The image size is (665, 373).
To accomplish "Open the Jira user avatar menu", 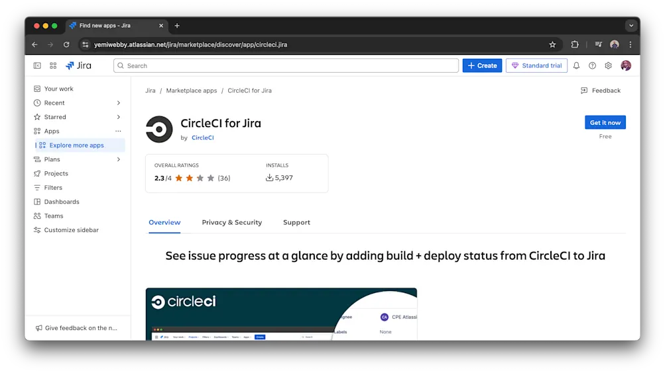I will point(626,65).
